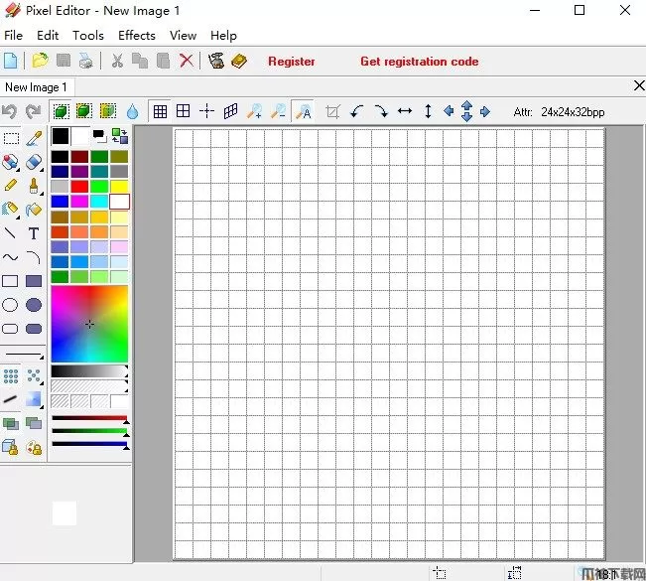The image size is (646, 581).
Task: Expand the line width selector
Action: click(x=24, y=355)
